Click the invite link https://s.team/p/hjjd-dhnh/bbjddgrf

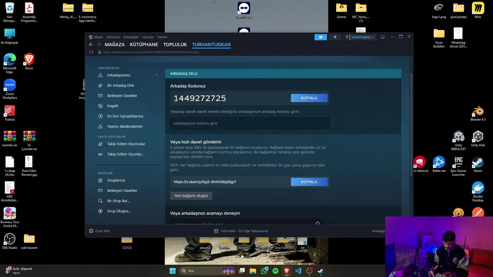(205, 182)
